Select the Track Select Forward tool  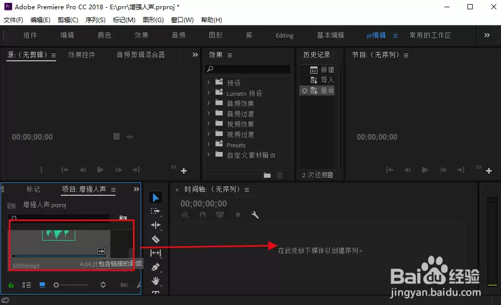tap(156, 211)
